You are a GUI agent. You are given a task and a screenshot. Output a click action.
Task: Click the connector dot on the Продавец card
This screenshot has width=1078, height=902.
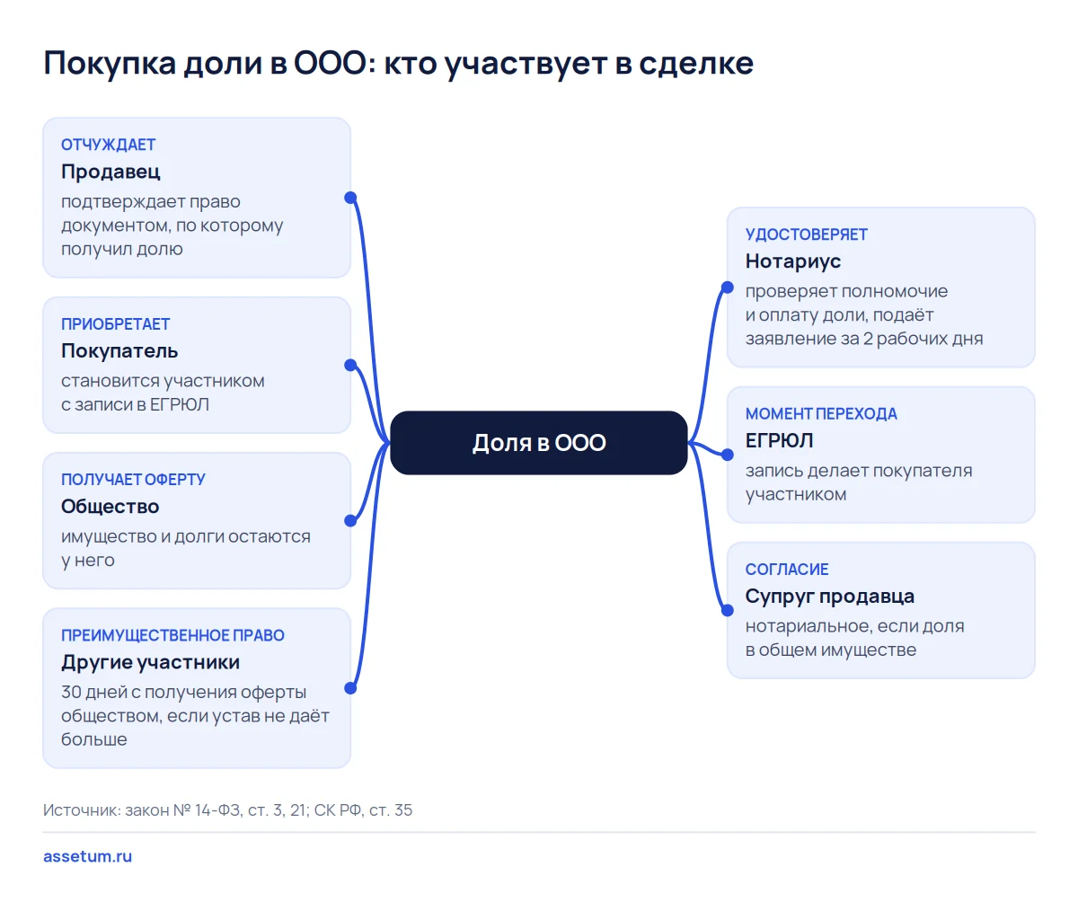[x=350, y=198]
